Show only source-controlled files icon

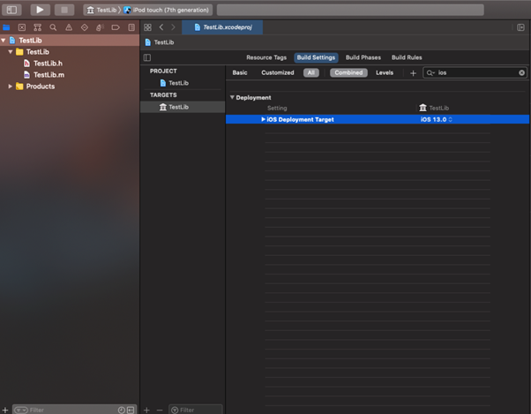pos(131,410)
